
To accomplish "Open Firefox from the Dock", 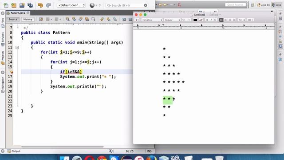I will (151, 158).
